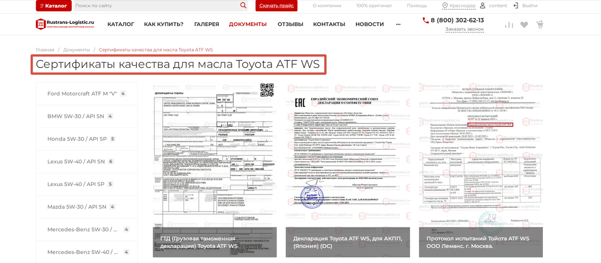Select Lexus 5W-40 / API SP category
601x263 pixels.
[87, 184]
